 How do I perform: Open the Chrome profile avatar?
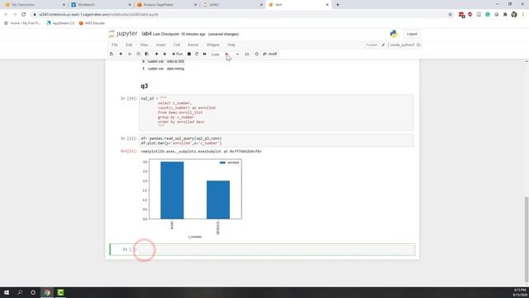click(514, 15)
